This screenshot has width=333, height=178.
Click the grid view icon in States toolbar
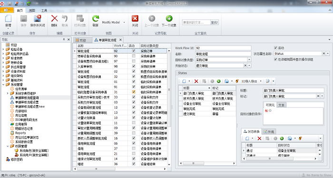click(204, 81)
